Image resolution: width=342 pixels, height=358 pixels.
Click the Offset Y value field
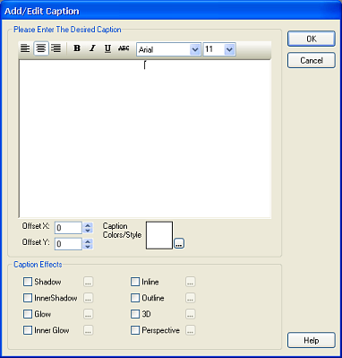[x=68, y=244]
